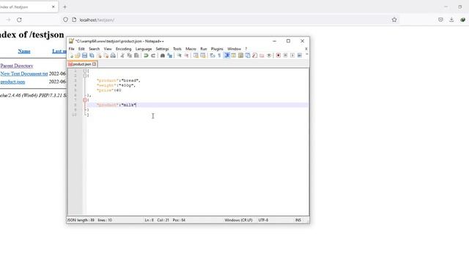
Task: Open product.json link in browser listing
Action: (12, 82)
